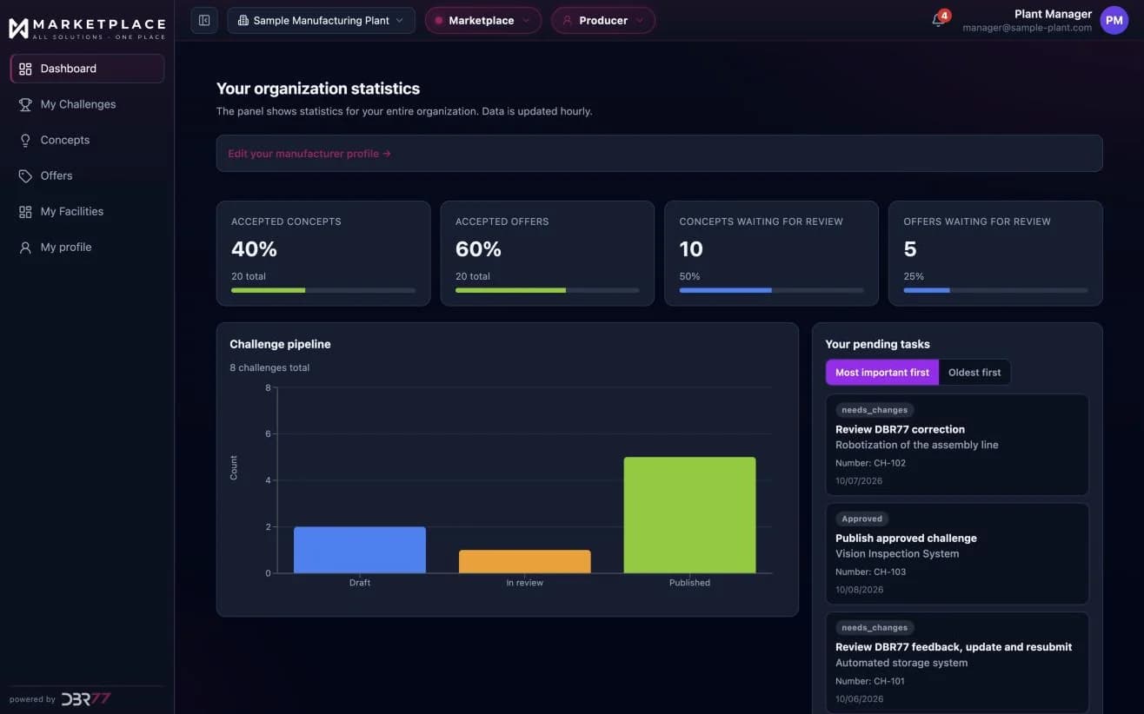Click the My profile person icon

pyautogui.click(x=25, y=247)
